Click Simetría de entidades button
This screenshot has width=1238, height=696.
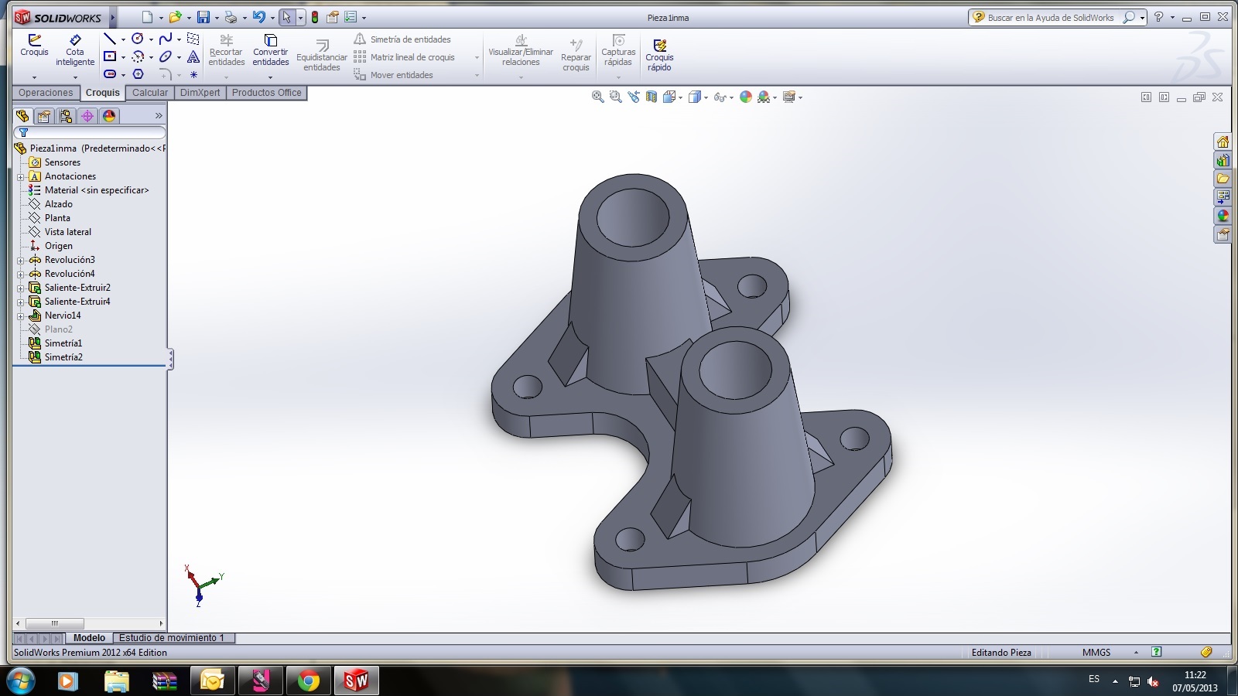click(402, 39)
